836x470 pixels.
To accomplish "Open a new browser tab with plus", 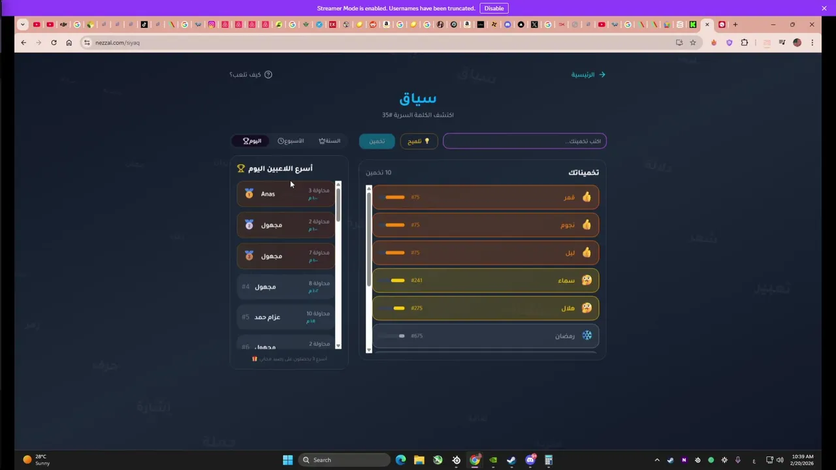I will (735, 25).
